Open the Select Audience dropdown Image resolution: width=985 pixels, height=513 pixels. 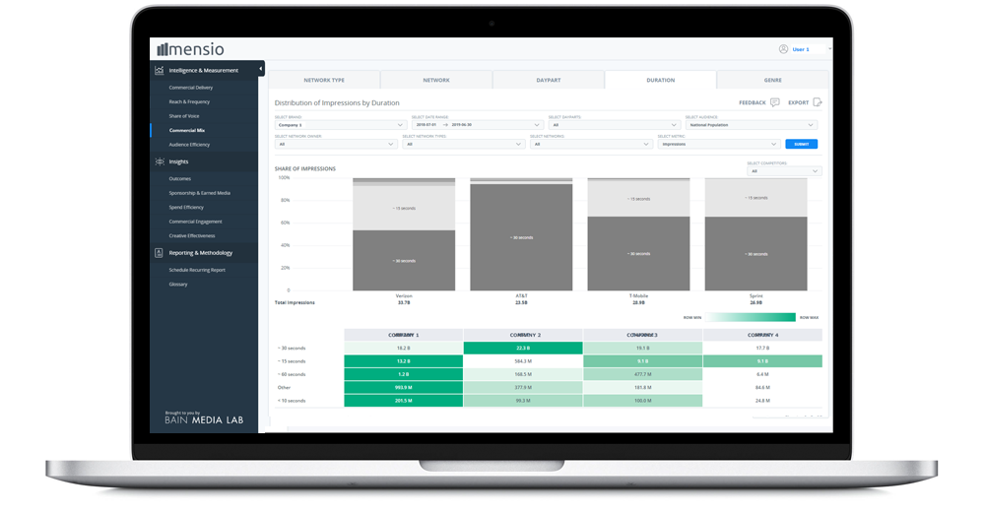(752, 125)
